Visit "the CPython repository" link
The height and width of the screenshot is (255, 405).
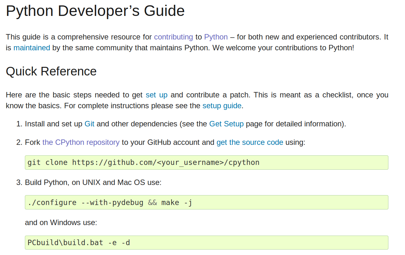[81, 142]
